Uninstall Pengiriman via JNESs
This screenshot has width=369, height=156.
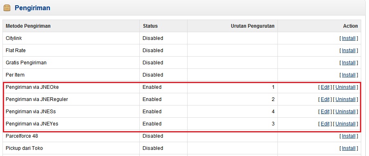[345, 112]
